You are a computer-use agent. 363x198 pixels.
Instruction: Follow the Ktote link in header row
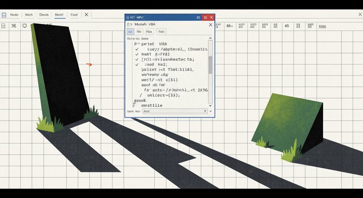pos(322,26)
